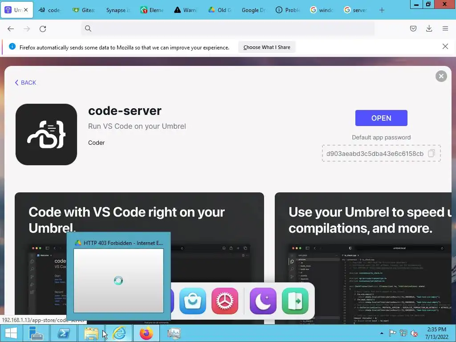Open the App Store dock icon
Viewport: 456px width, 342px height.
pyautogui.click(x=192, y=301)
